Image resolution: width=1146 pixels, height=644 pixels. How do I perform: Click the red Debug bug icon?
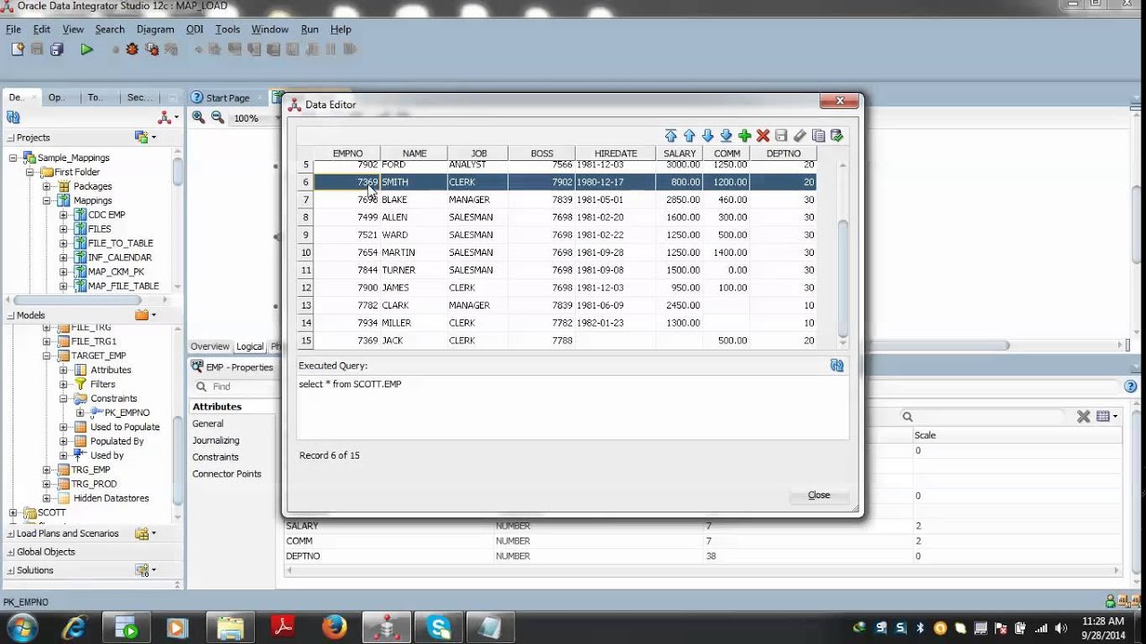coord(133,50)
